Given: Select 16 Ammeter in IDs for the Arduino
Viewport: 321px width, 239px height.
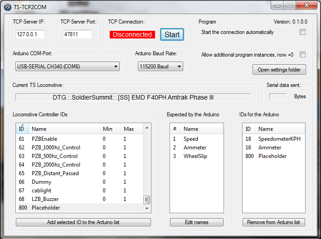Looking at the screenshot, I should (274, 148).
